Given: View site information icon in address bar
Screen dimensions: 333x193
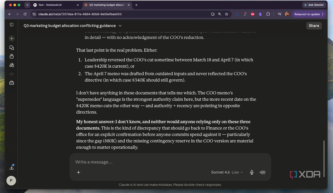Looking at the screenshot, I should click(x=34, y=14).
